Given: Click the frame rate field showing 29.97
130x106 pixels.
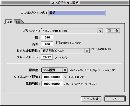Looking at the screenshot, I should (x=47, y=57).
